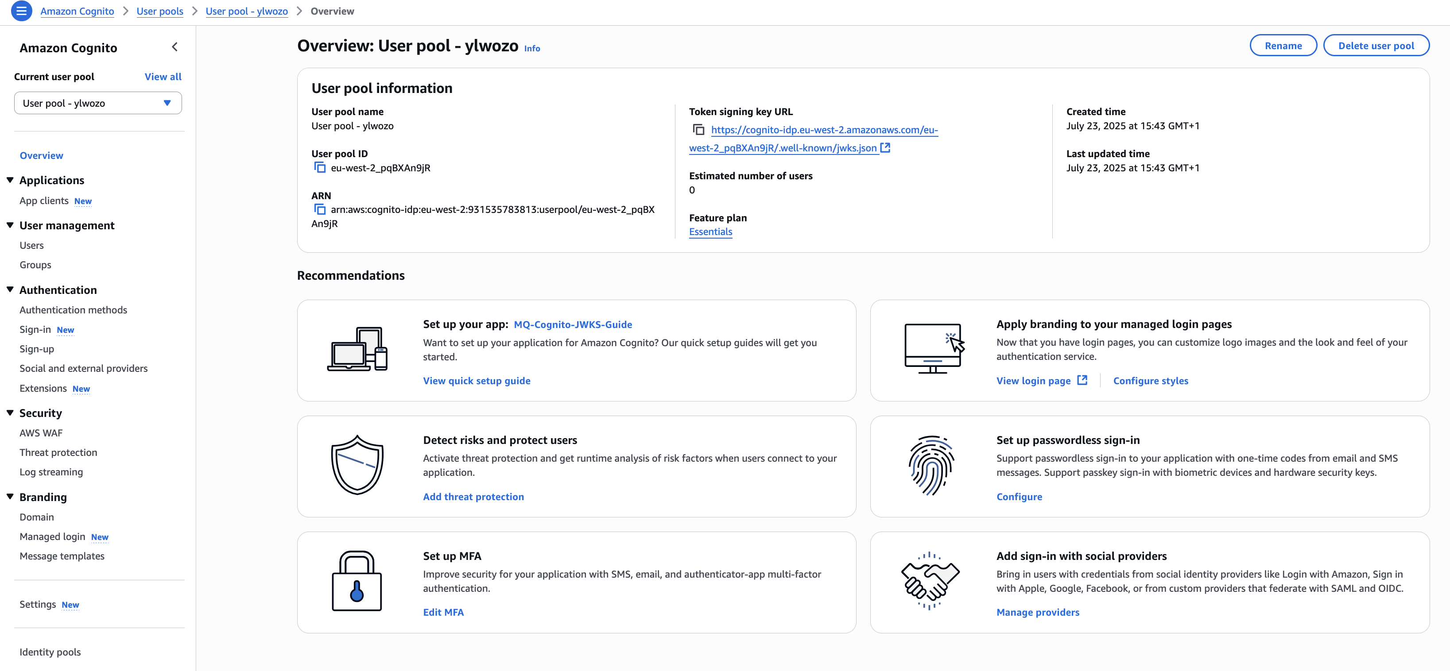Click View all user pools link
Viewport: 1450px width, 671px height.
click(163, 77)
